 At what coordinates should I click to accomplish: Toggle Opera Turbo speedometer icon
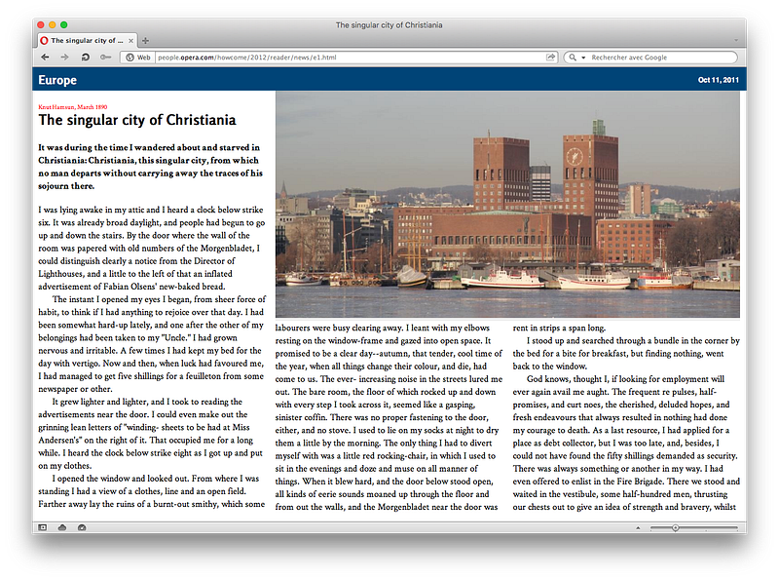click(x=82, y=527)
